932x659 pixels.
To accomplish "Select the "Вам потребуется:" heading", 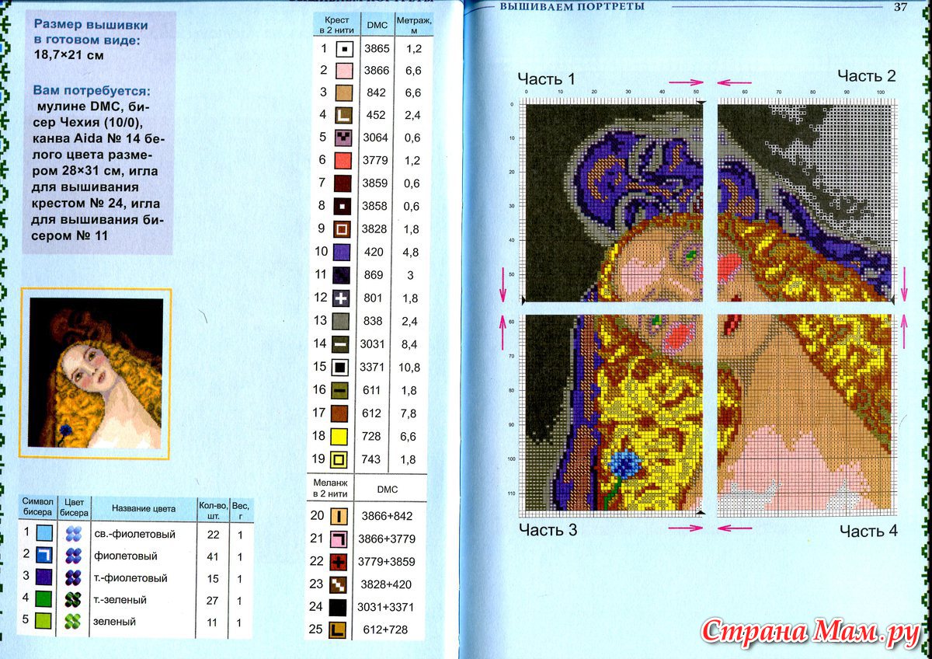I will [x=92, y=90].
